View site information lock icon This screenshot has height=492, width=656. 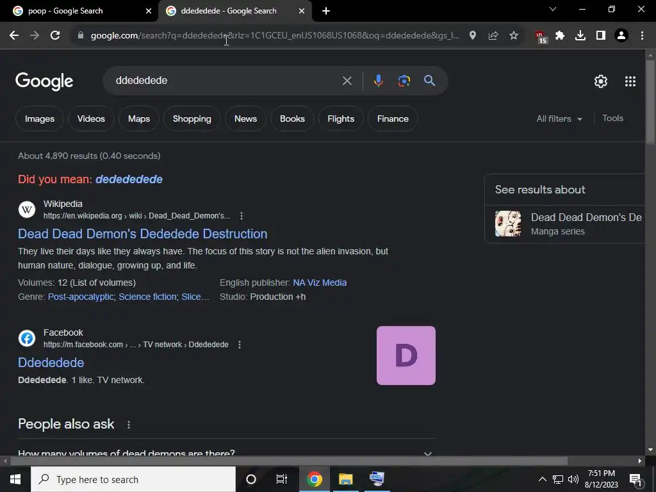[x=81, y=36]
